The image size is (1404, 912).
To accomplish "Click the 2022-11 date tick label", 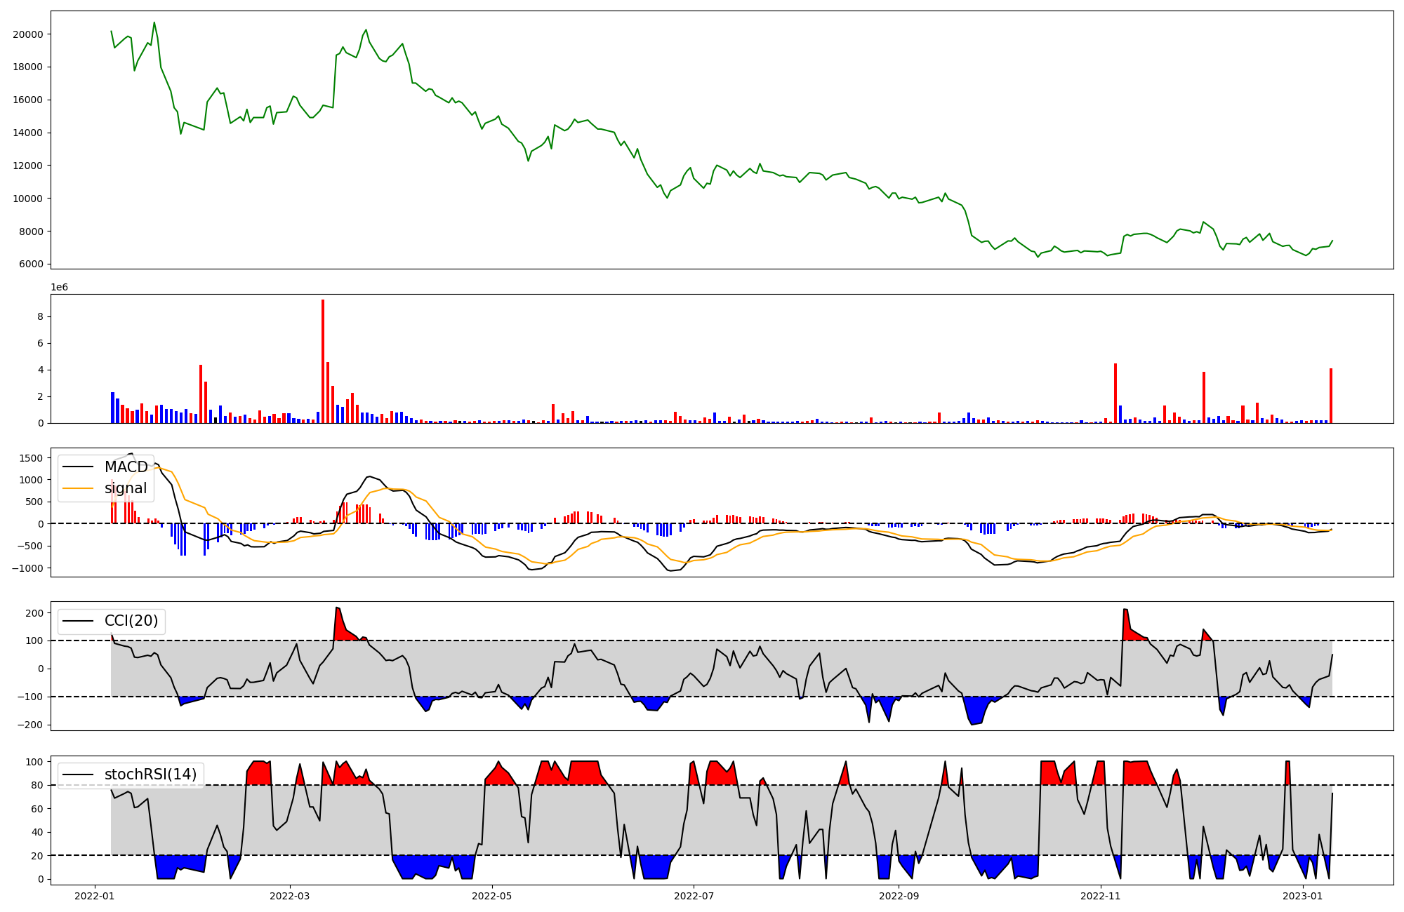I will (x=1101, y=896).
